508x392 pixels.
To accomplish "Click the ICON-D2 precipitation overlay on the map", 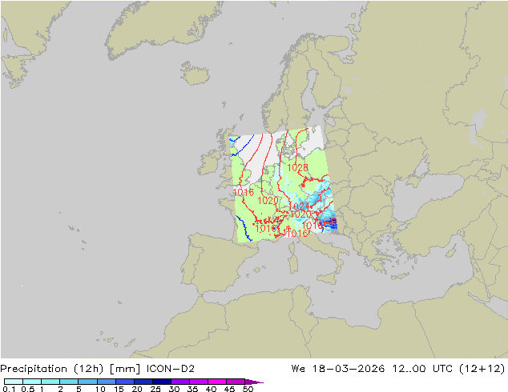I will point(283,184).
